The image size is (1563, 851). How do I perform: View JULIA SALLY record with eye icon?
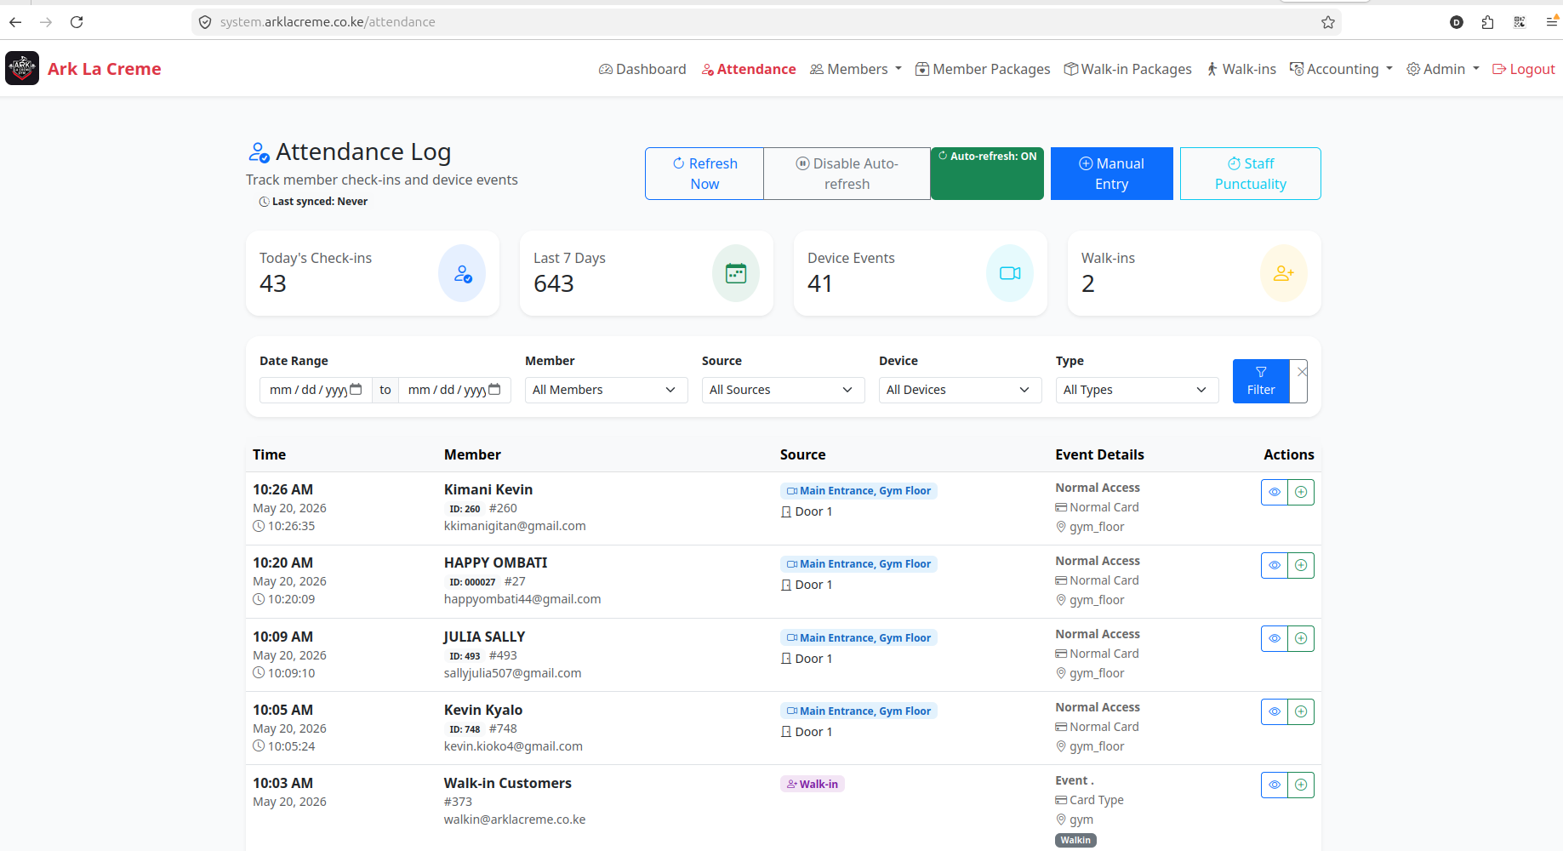(1275, 638)
